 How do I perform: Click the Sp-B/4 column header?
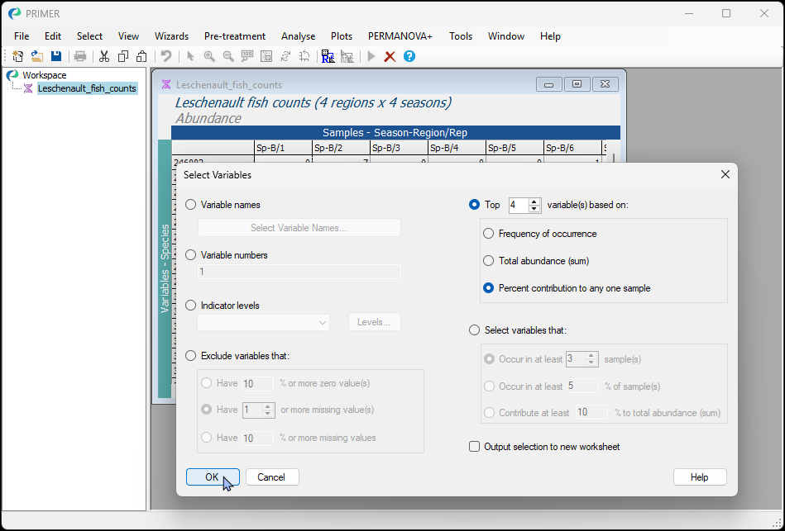click(x=457, y=148)
